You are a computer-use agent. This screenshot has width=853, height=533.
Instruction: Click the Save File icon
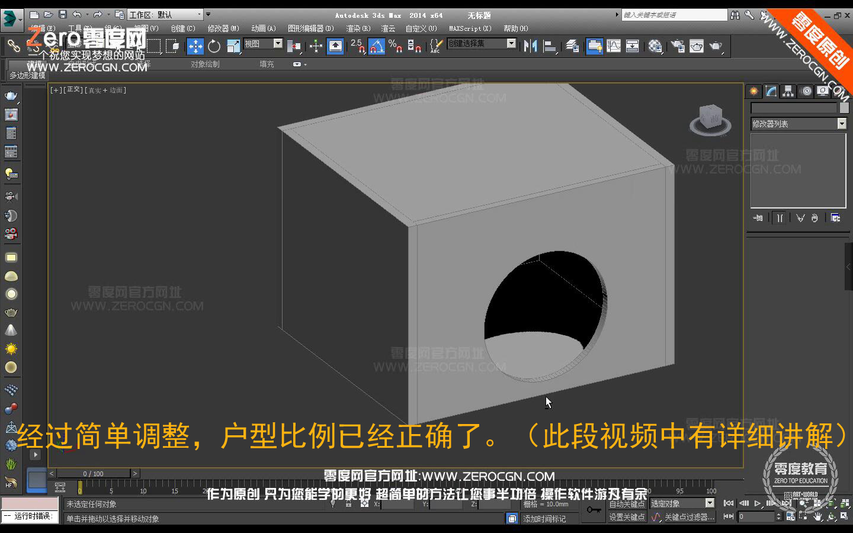point(62,15)
